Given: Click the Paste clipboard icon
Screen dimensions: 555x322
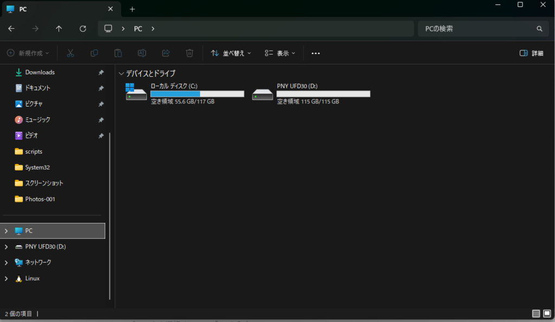Looking at the screenshot, I should click(118, 53).
